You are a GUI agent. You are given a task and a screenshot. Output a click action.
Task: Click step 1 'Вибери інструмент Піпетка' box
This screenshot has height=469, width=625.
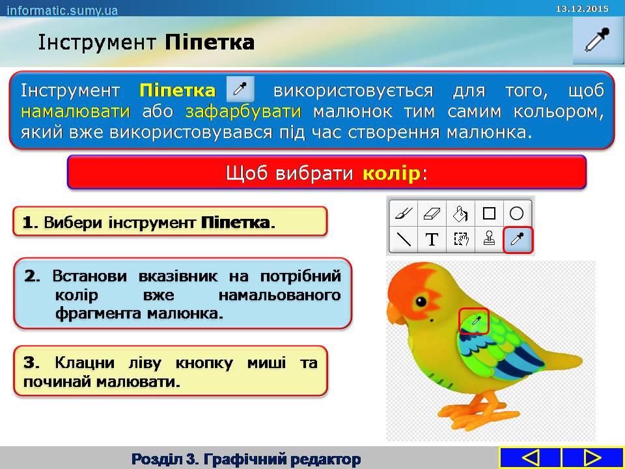(x=169, y=221)
